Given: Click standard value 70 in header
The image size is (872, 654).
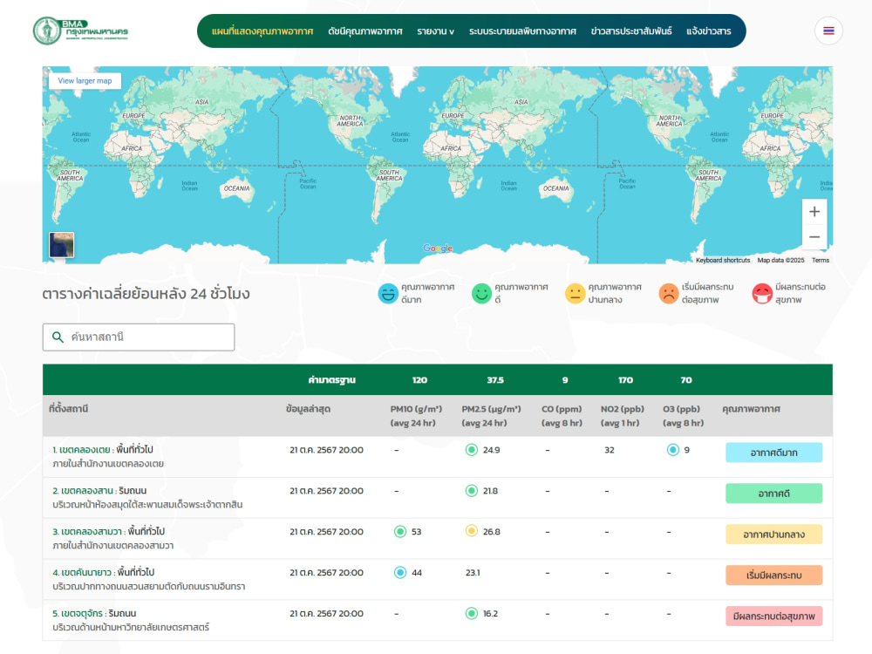Looking at the screenshot, I should (686, 380).
